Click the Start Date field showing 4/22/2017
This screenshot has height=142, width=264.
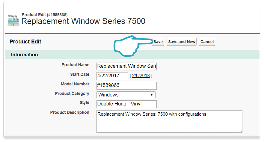pyautogui.click(x=112, y=76)
